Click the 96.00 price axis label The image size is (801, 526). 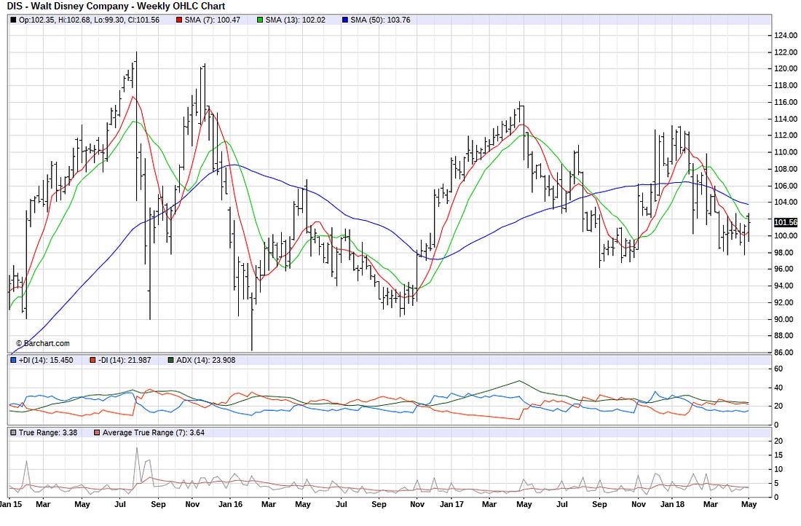click(x=786, y=269)
